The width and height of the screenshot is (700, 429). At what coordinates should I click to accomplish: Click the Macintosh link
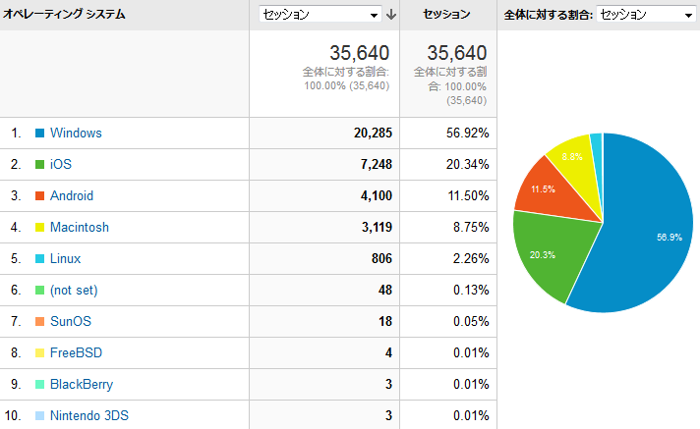tap(80, 227)
